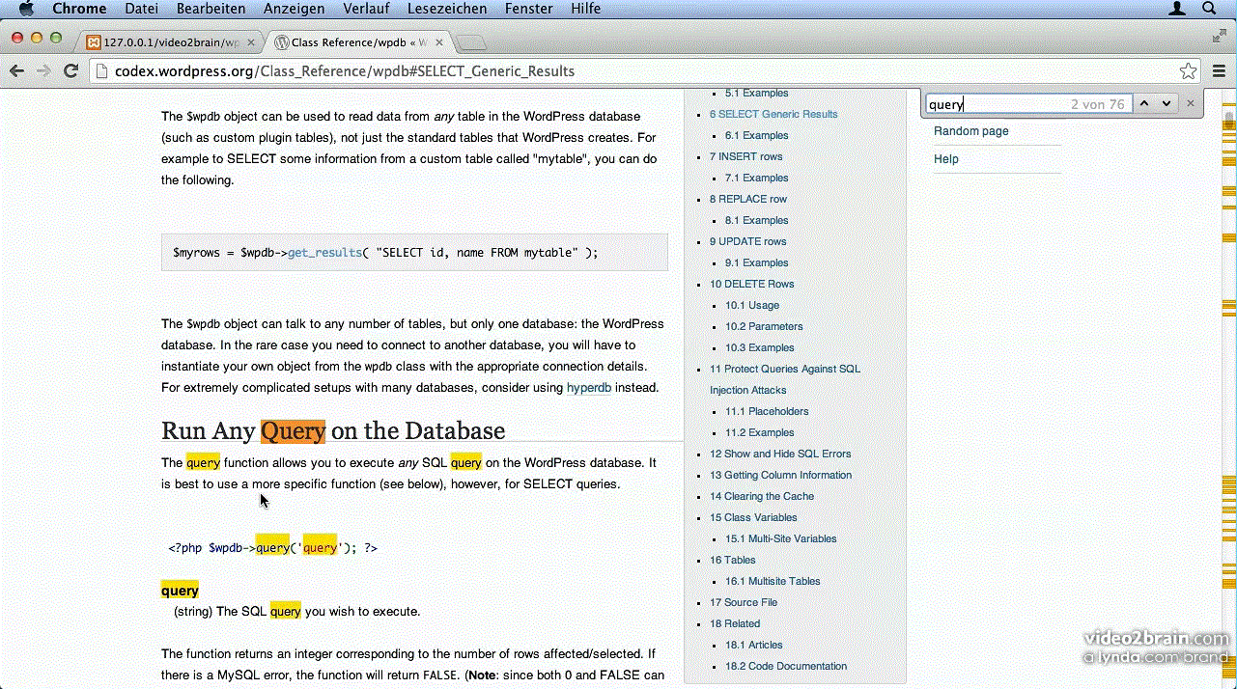Open the get_results link in code
The height and width of the screenshot is (689, 1237).
pyautogui.click(x=324, y=252)
